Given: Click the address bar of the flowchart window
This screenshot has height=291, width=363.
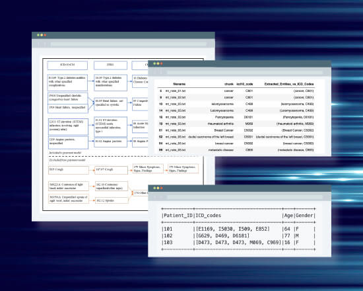Looking at the screenshot, I should click(x=129, y=44).
